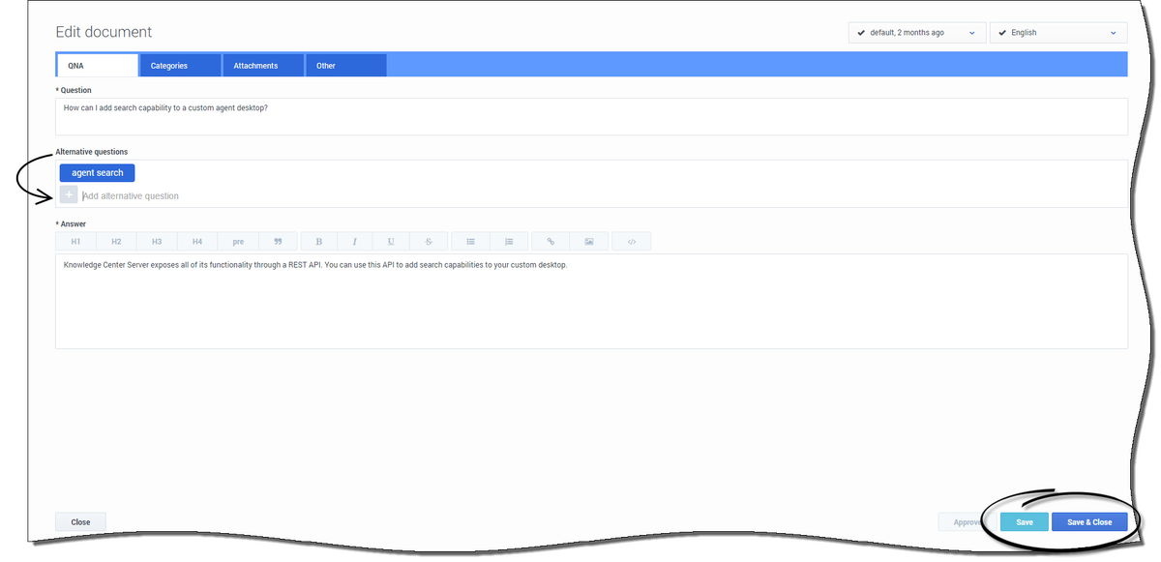Click the Close button
Image resolution: width=1161 pixels, height=562 pixels.
tap(80, 522)
